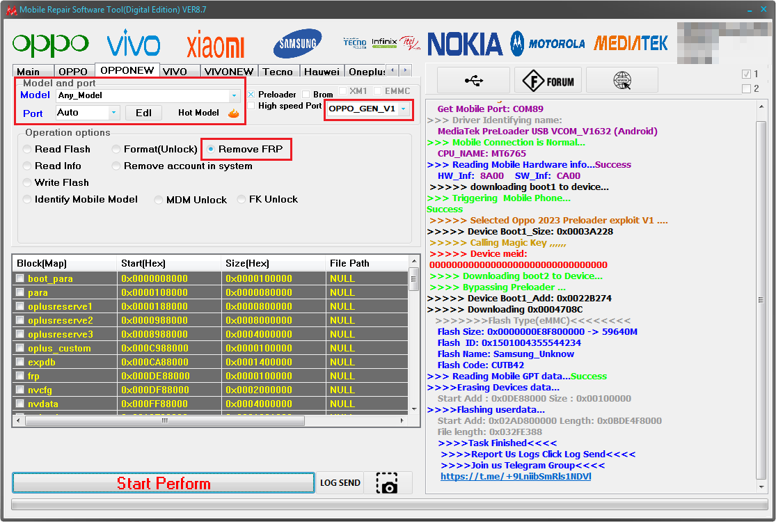The image size is (776, 522).
Task: Click the log panel vertical scrollbar
Action: click(761, 299)
